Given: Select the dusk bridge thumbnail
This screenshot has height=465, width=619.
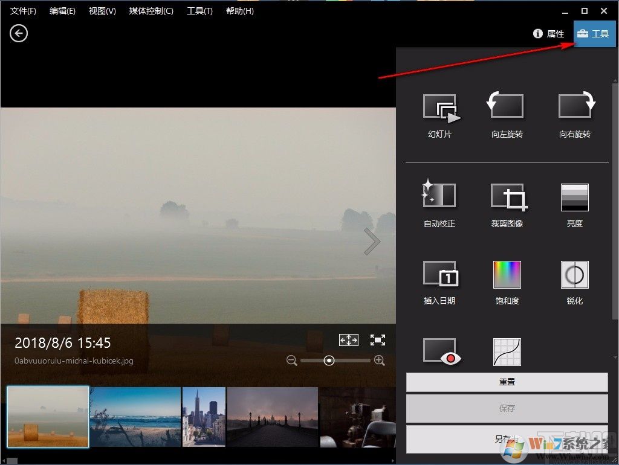Looking at the screenshot, I should pyautogui.click(x=273, y=417).
